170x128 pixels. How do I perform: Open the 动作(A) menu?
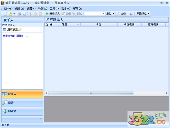tap(66, 8)
